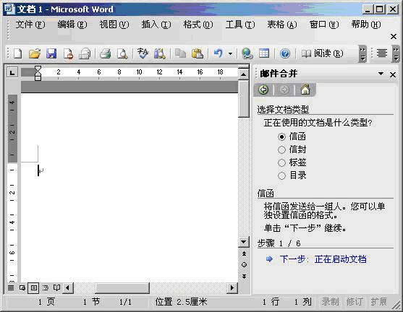Click the vertical scrollbar up arrow

[x=243, y=74]
